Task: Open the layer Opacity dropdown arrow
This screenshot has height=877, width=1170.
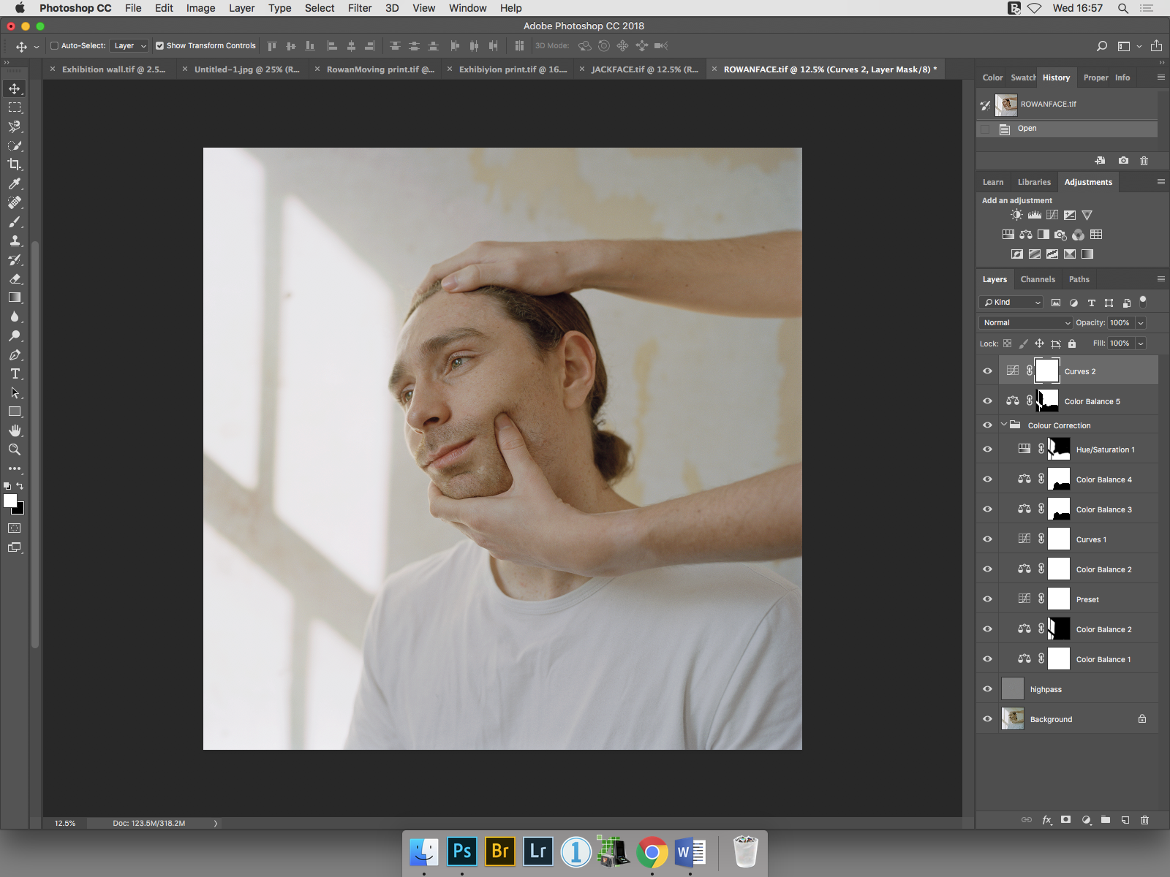Action: point(1140,322)
